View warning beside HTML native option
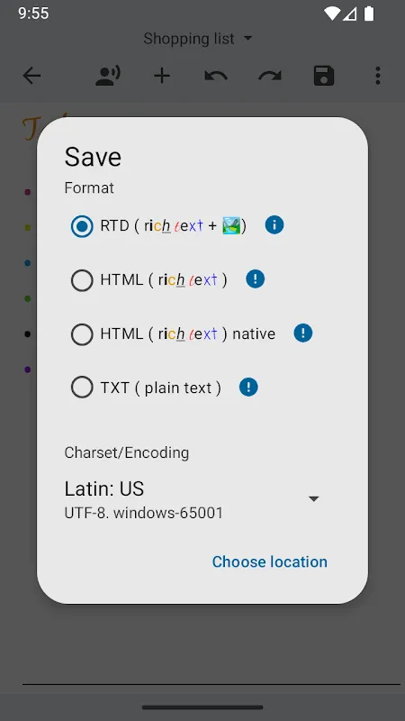 click(x=303, y=333)
